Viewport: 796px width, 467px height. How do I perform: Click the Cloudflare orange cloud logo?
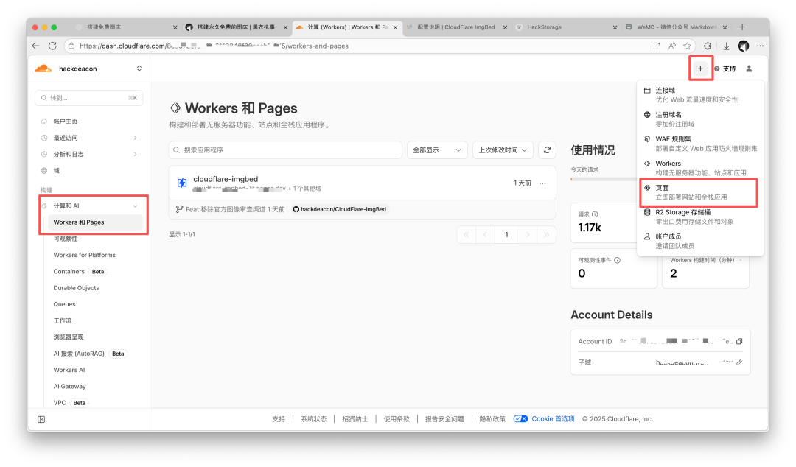tap(43, 69)
